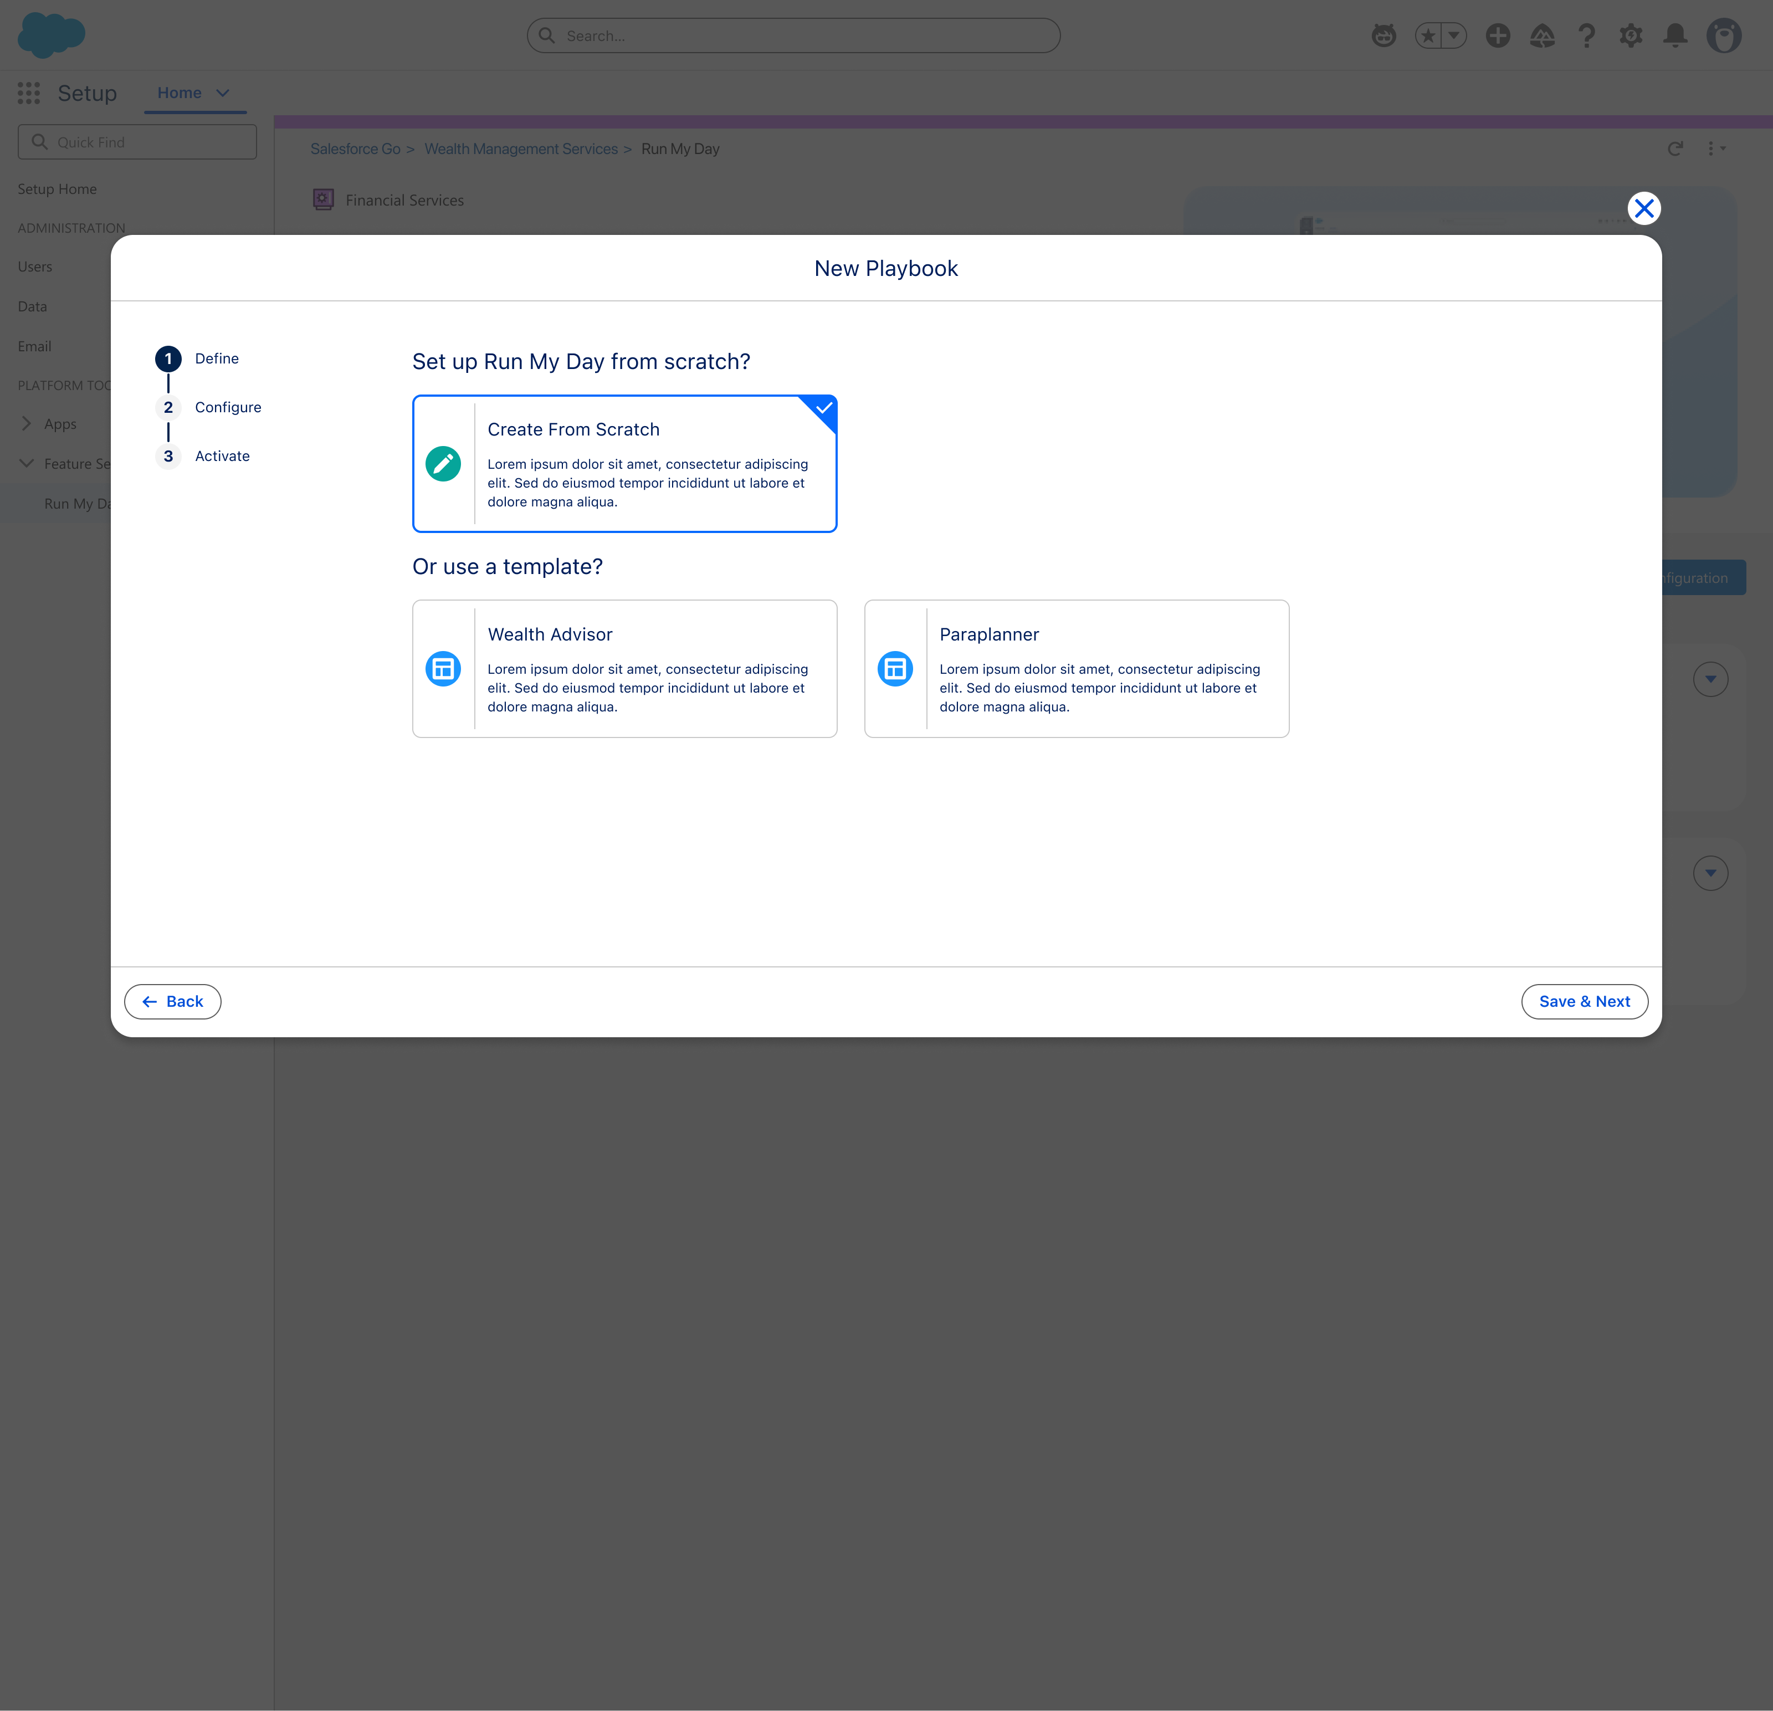
Task: Open the App Launcher dots grid
Action: tap(29, 93)
